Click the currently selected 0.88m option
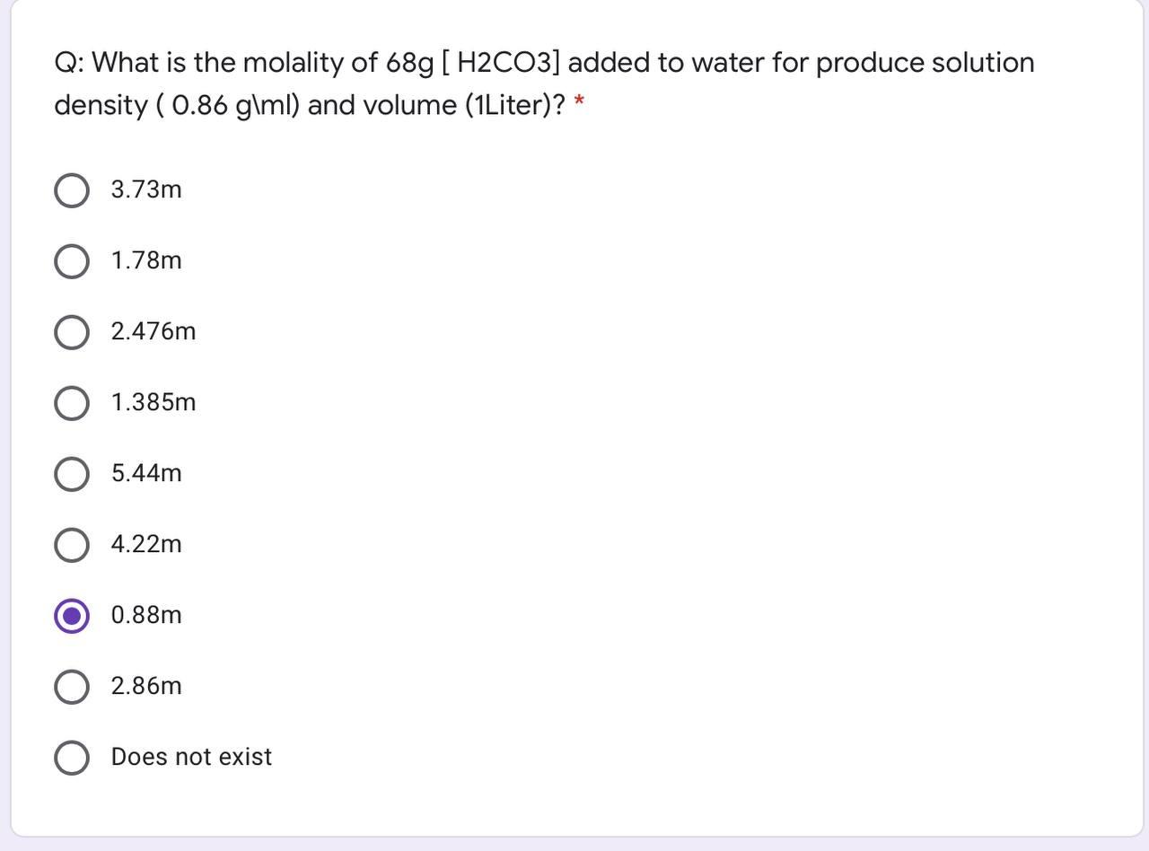 click(x=72, y=615)
